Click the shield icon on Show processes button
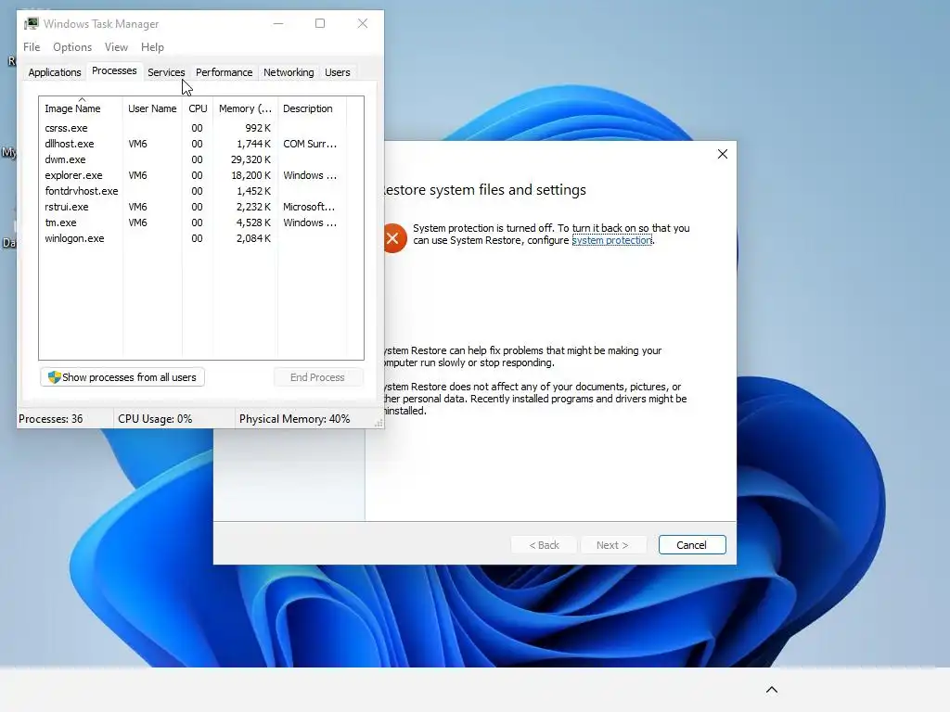 pos(54,377)
